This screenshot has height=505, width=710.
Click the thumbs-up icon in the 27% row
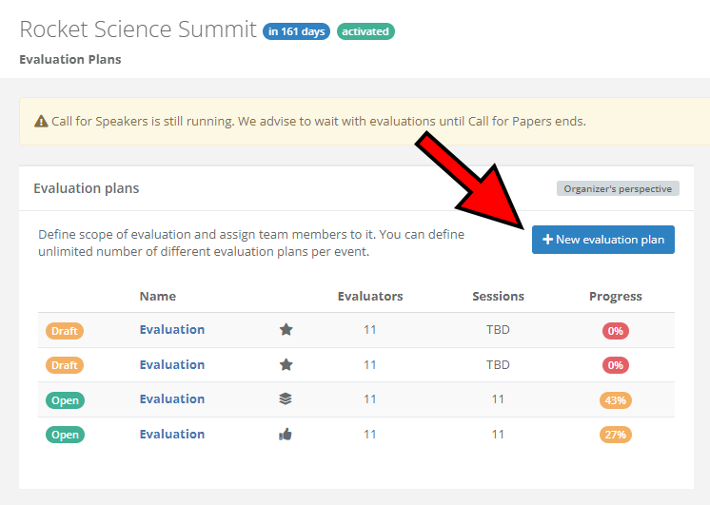pos(286,435)
